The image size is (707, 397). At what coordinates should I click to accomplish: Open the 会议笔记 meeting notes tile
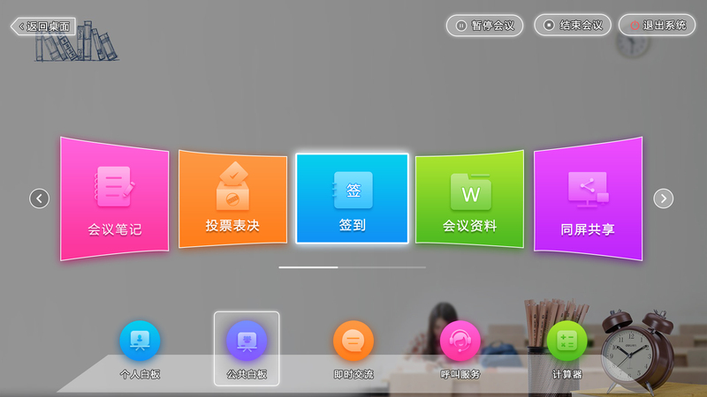pyautogui.click(x=115, y=198)
